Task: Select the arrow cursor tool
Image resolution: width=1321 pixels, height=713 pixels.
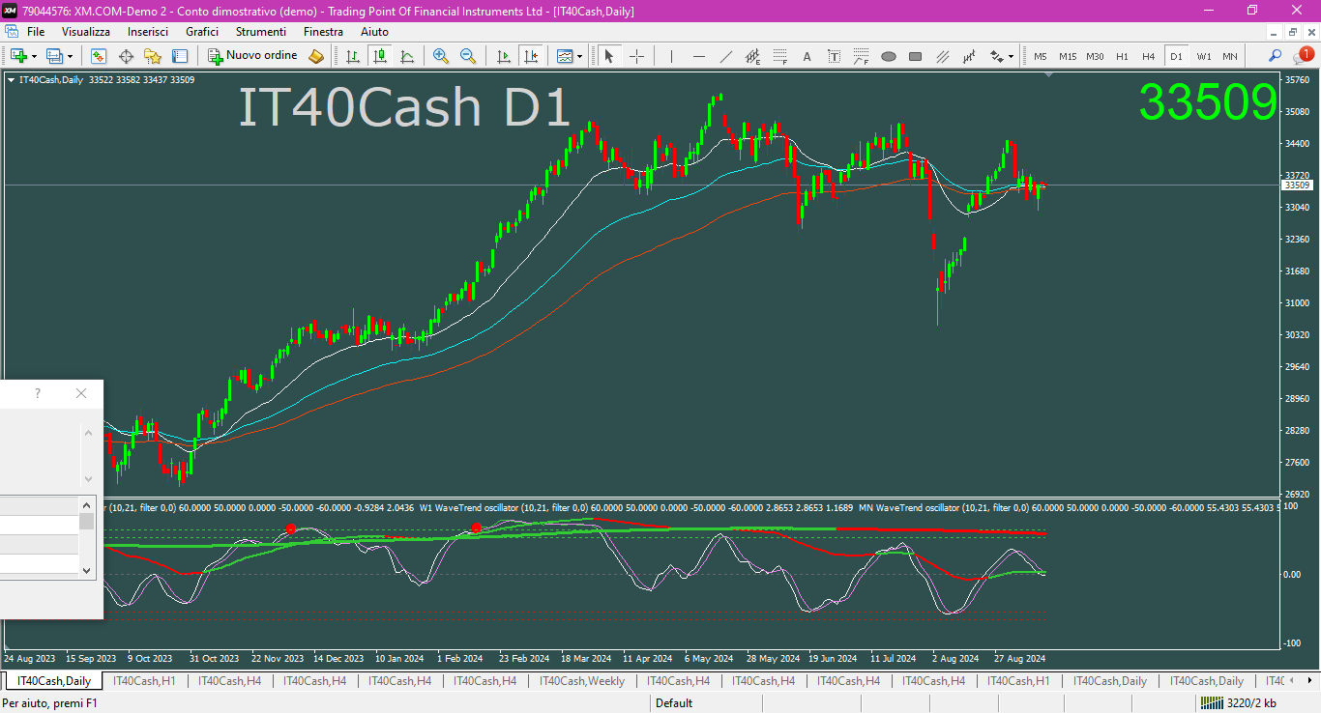Action: pos(609,56)
